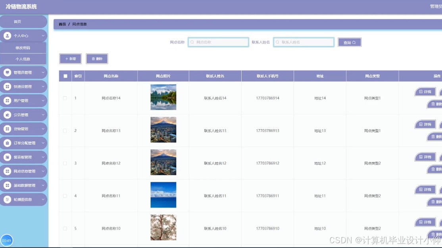Click the 查询 search button

pos(350,42)
